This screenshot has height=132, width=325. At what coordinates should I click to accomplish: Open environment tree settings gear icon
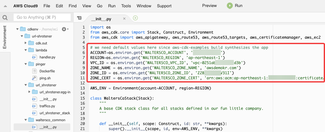coord(64,29)
